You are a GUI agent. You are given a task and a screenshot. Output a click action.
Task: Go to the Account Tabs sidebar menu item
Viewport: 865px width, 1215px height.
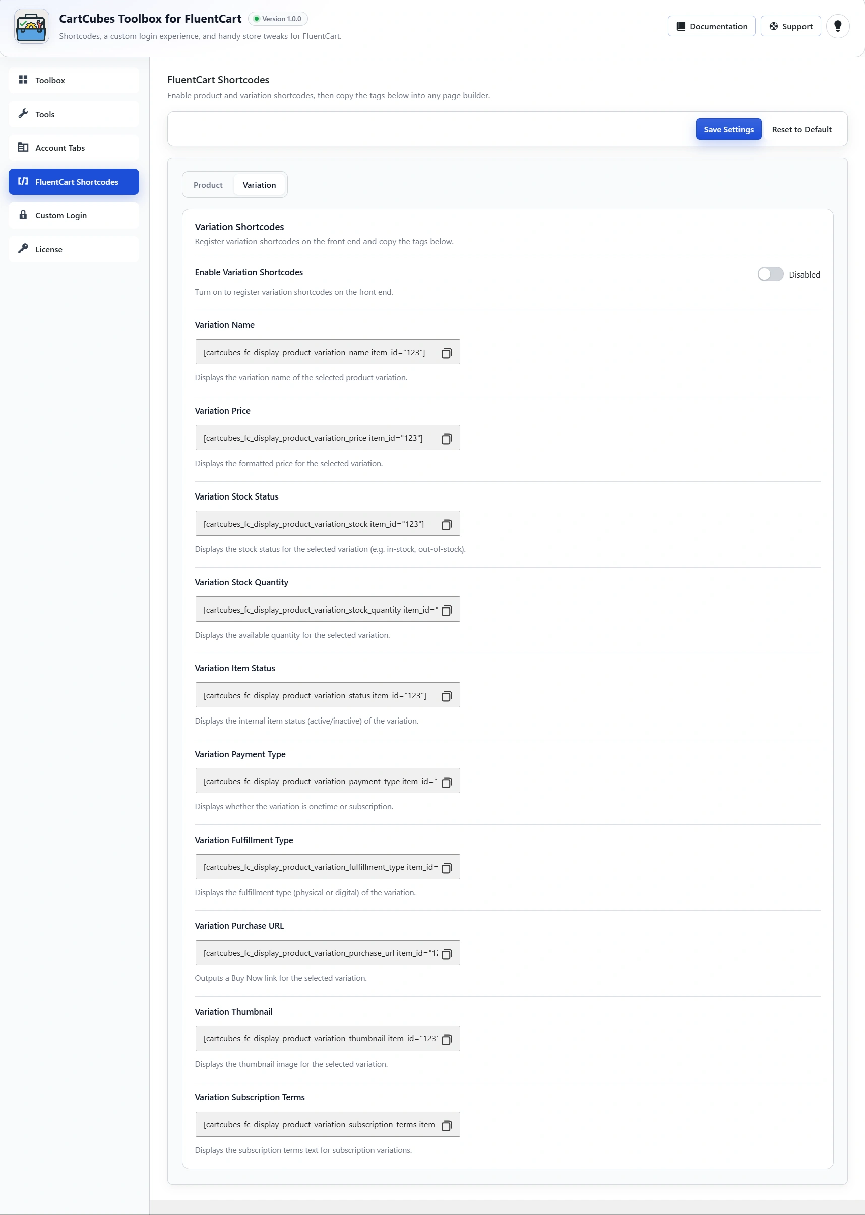coord(74,148)
